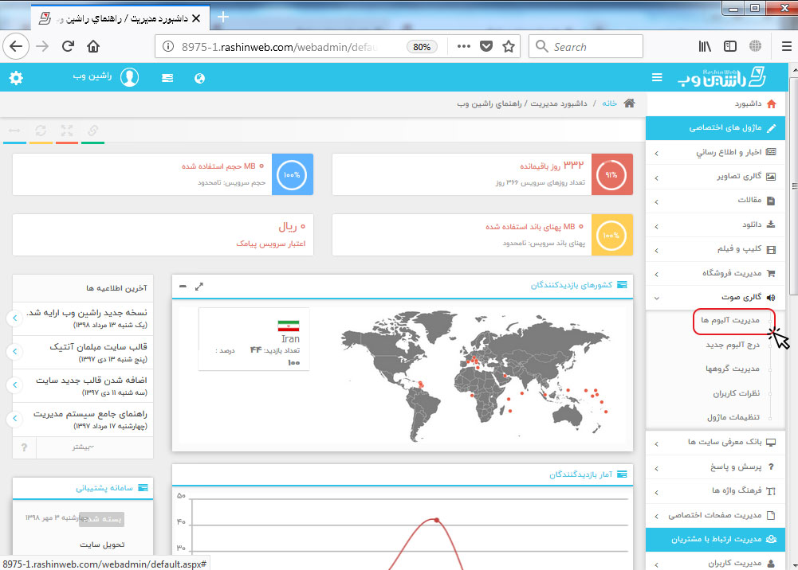Focus the Firefox Search box
Screen dimensions: 798x570
(586, 47)
